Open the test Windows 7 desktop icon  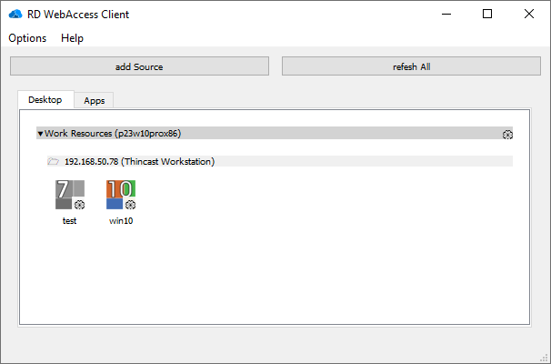66,193
